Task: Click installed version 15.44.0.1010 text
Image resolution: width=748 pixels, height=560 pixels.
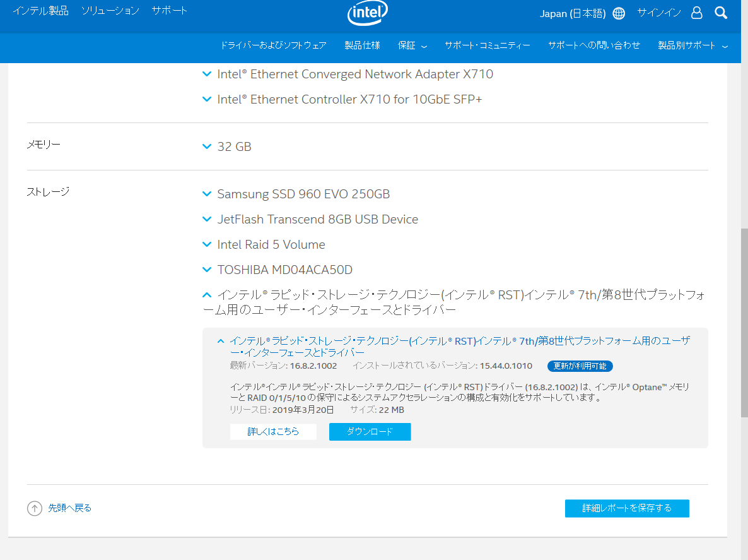Action: click(x=506, y=366)
